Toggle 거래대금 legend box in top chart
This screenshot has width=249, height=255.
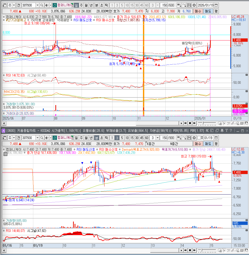pyautogui.click(x=4, y=113)
